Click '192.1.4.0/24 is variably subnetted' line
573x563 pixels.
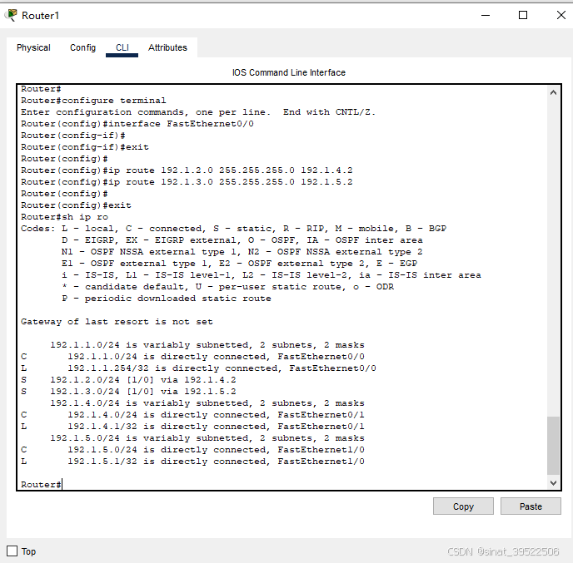point(207,403)
